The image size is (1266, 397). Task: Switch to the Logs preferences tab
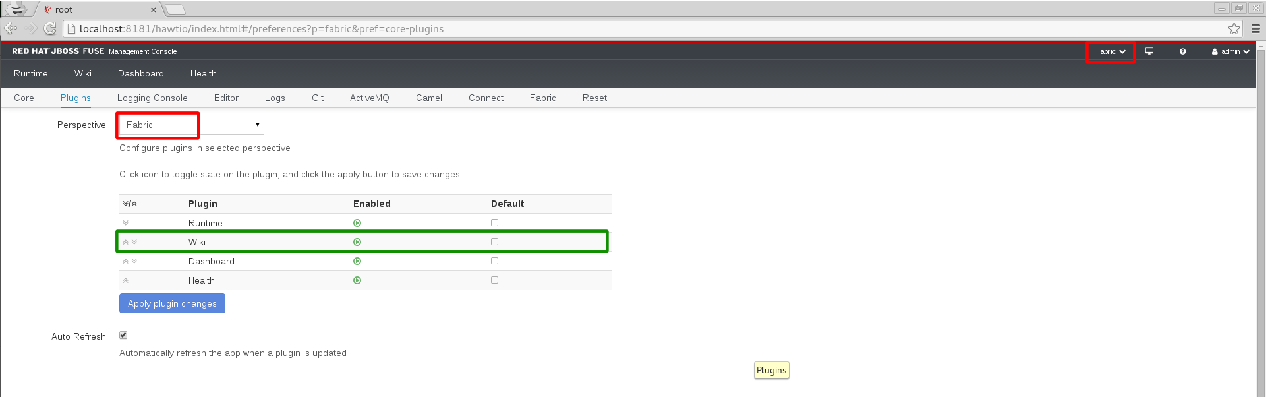[275, 98]
